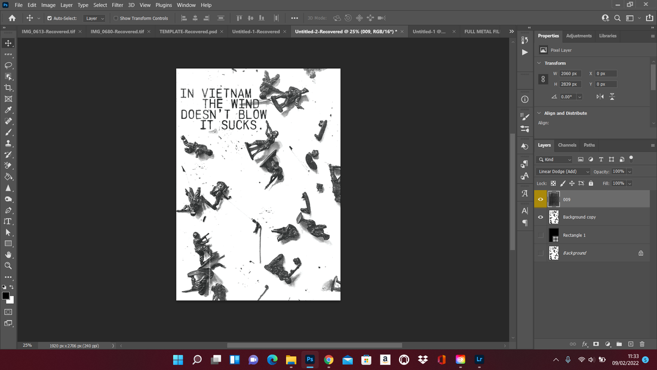Viewport: 657px width, 370px height.
Task: Open the Image menu
Action: [x=48, y=5]
